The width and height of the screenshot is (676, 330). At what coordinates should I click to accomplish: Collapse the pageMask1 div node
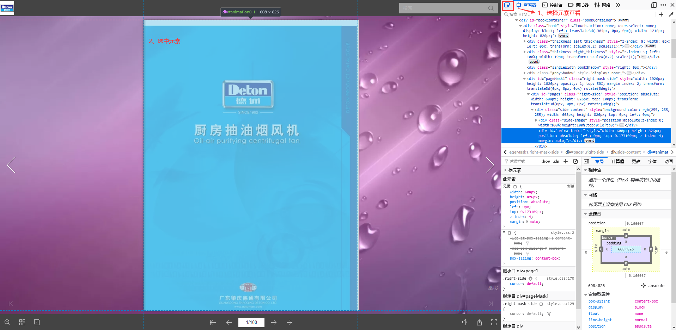pos(524,79)
